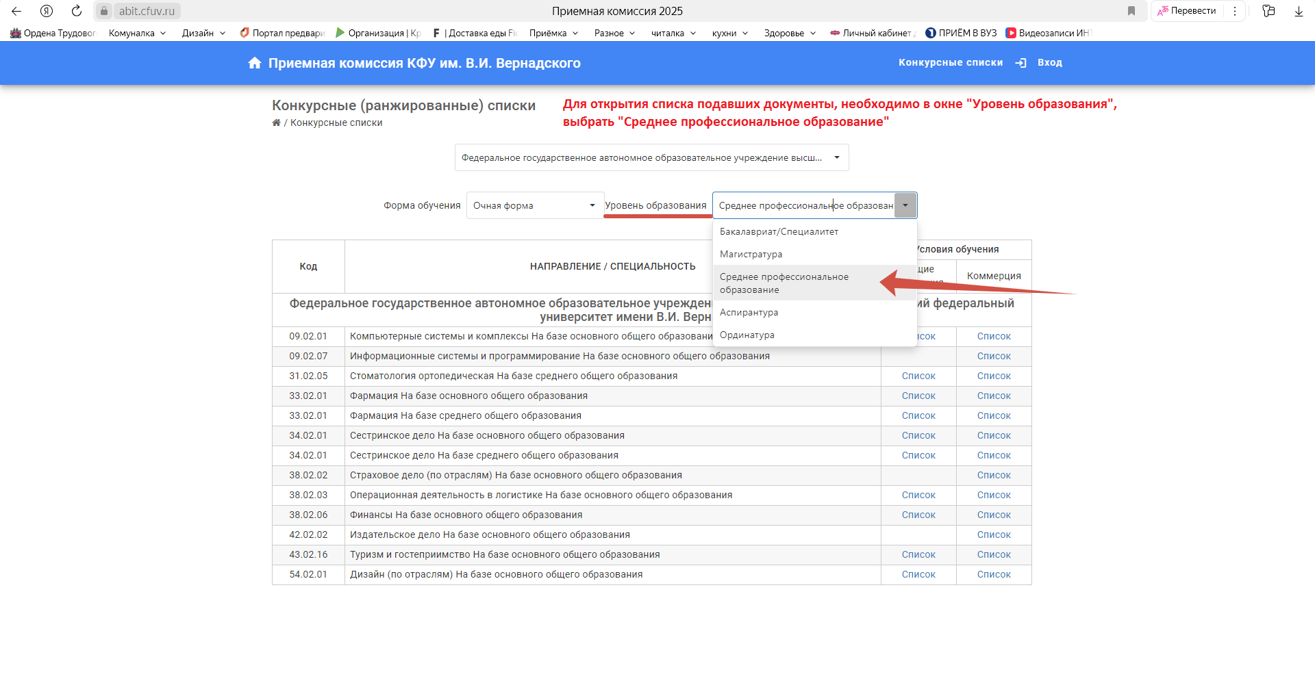Expand the Разное bookmarks folder
This screenshot has height=683, width=1315.
(x=614, y=33)
